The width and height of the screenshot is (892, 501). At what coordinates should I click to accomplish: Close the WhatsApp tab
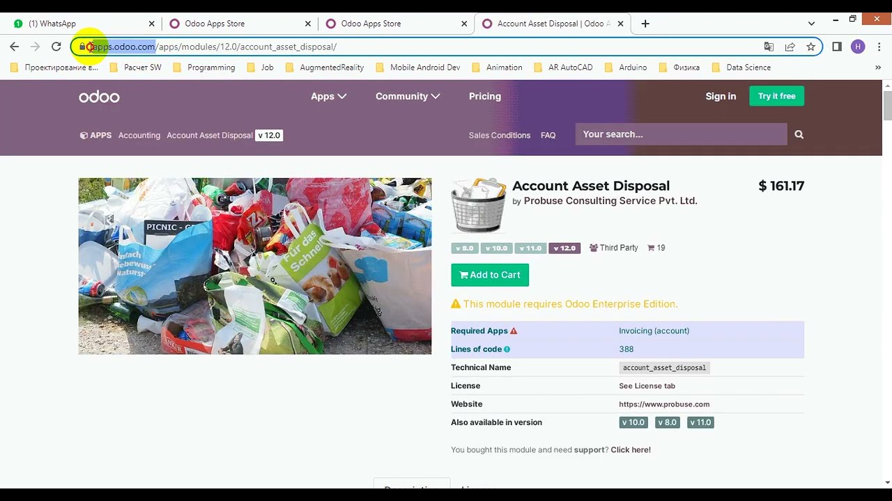click(151, 24)
